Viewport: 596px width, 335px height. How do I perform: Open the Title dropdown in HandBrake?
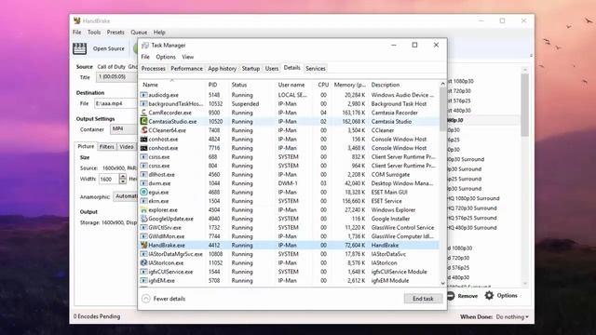pyautogui.click(x=117, y=77)
